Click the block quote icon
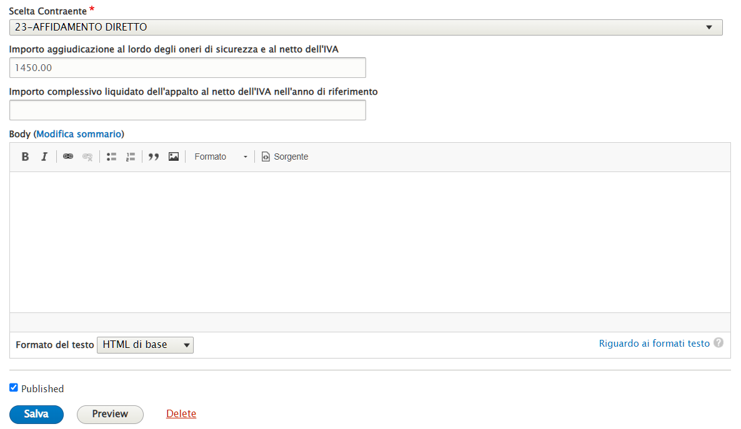Viewport: 741px width, 429px height. [154, 157]
